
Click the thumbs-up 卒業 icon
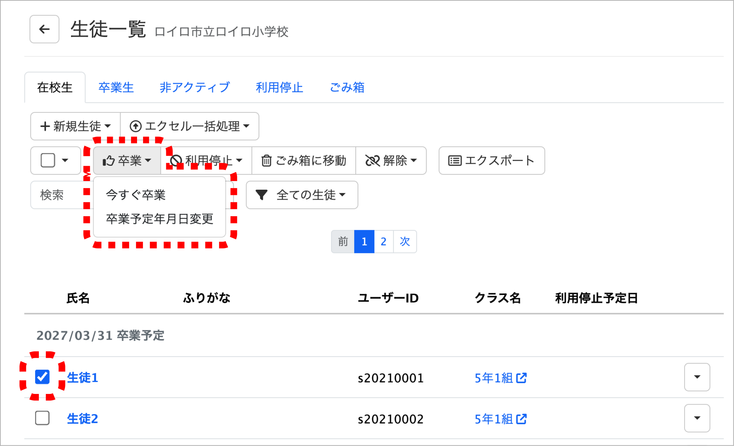(108, 161)
